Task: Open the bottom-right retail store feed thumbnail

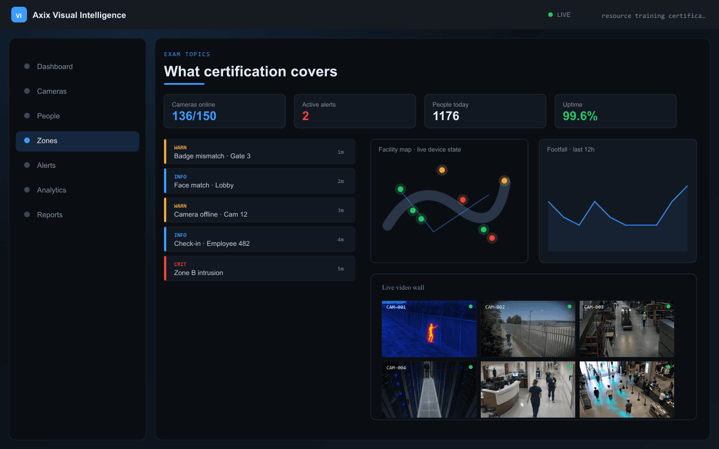Action: pyautogui.click(x=627, y=390)
